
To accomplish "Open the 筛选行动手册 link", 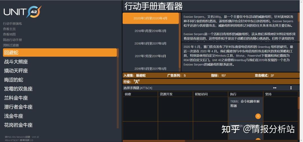I will pyautogui.click(x=13, y=40).
